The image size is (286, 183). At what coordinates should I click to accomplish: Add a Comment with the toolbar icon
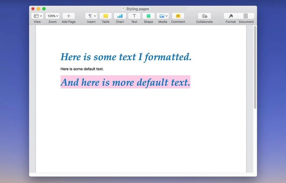tap(178, 16)
